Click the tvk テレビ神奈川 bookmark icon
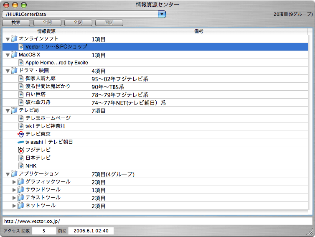The height and width of the screenshot is (237, 315). pos(21,126)
